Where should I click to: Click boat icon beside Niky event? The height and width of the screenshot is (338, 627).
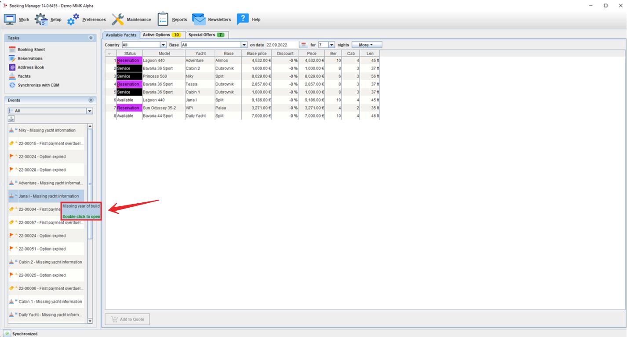[x=11, y=130]
